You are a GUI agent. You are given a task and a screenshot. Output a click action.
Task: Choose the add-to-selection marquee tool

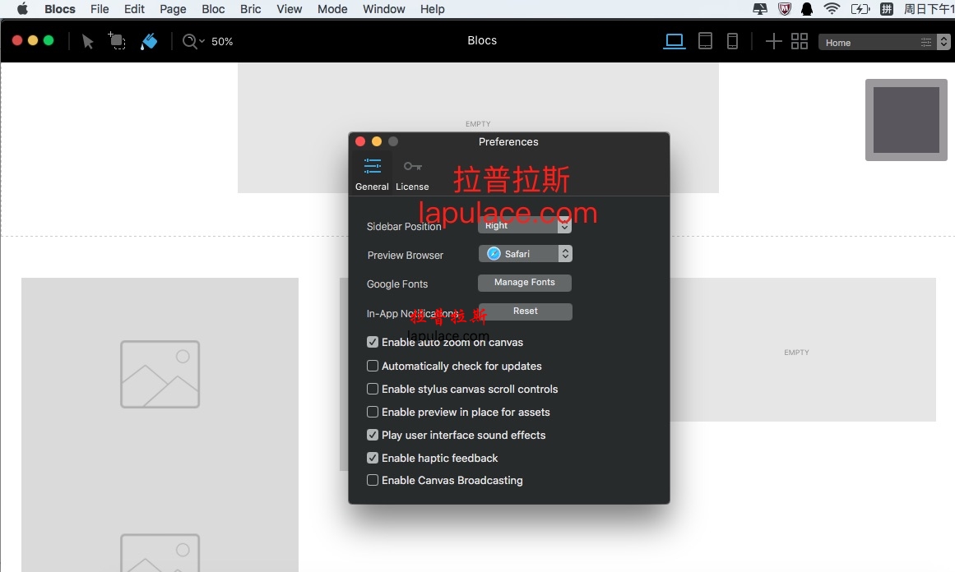click(x=117, y=41)
